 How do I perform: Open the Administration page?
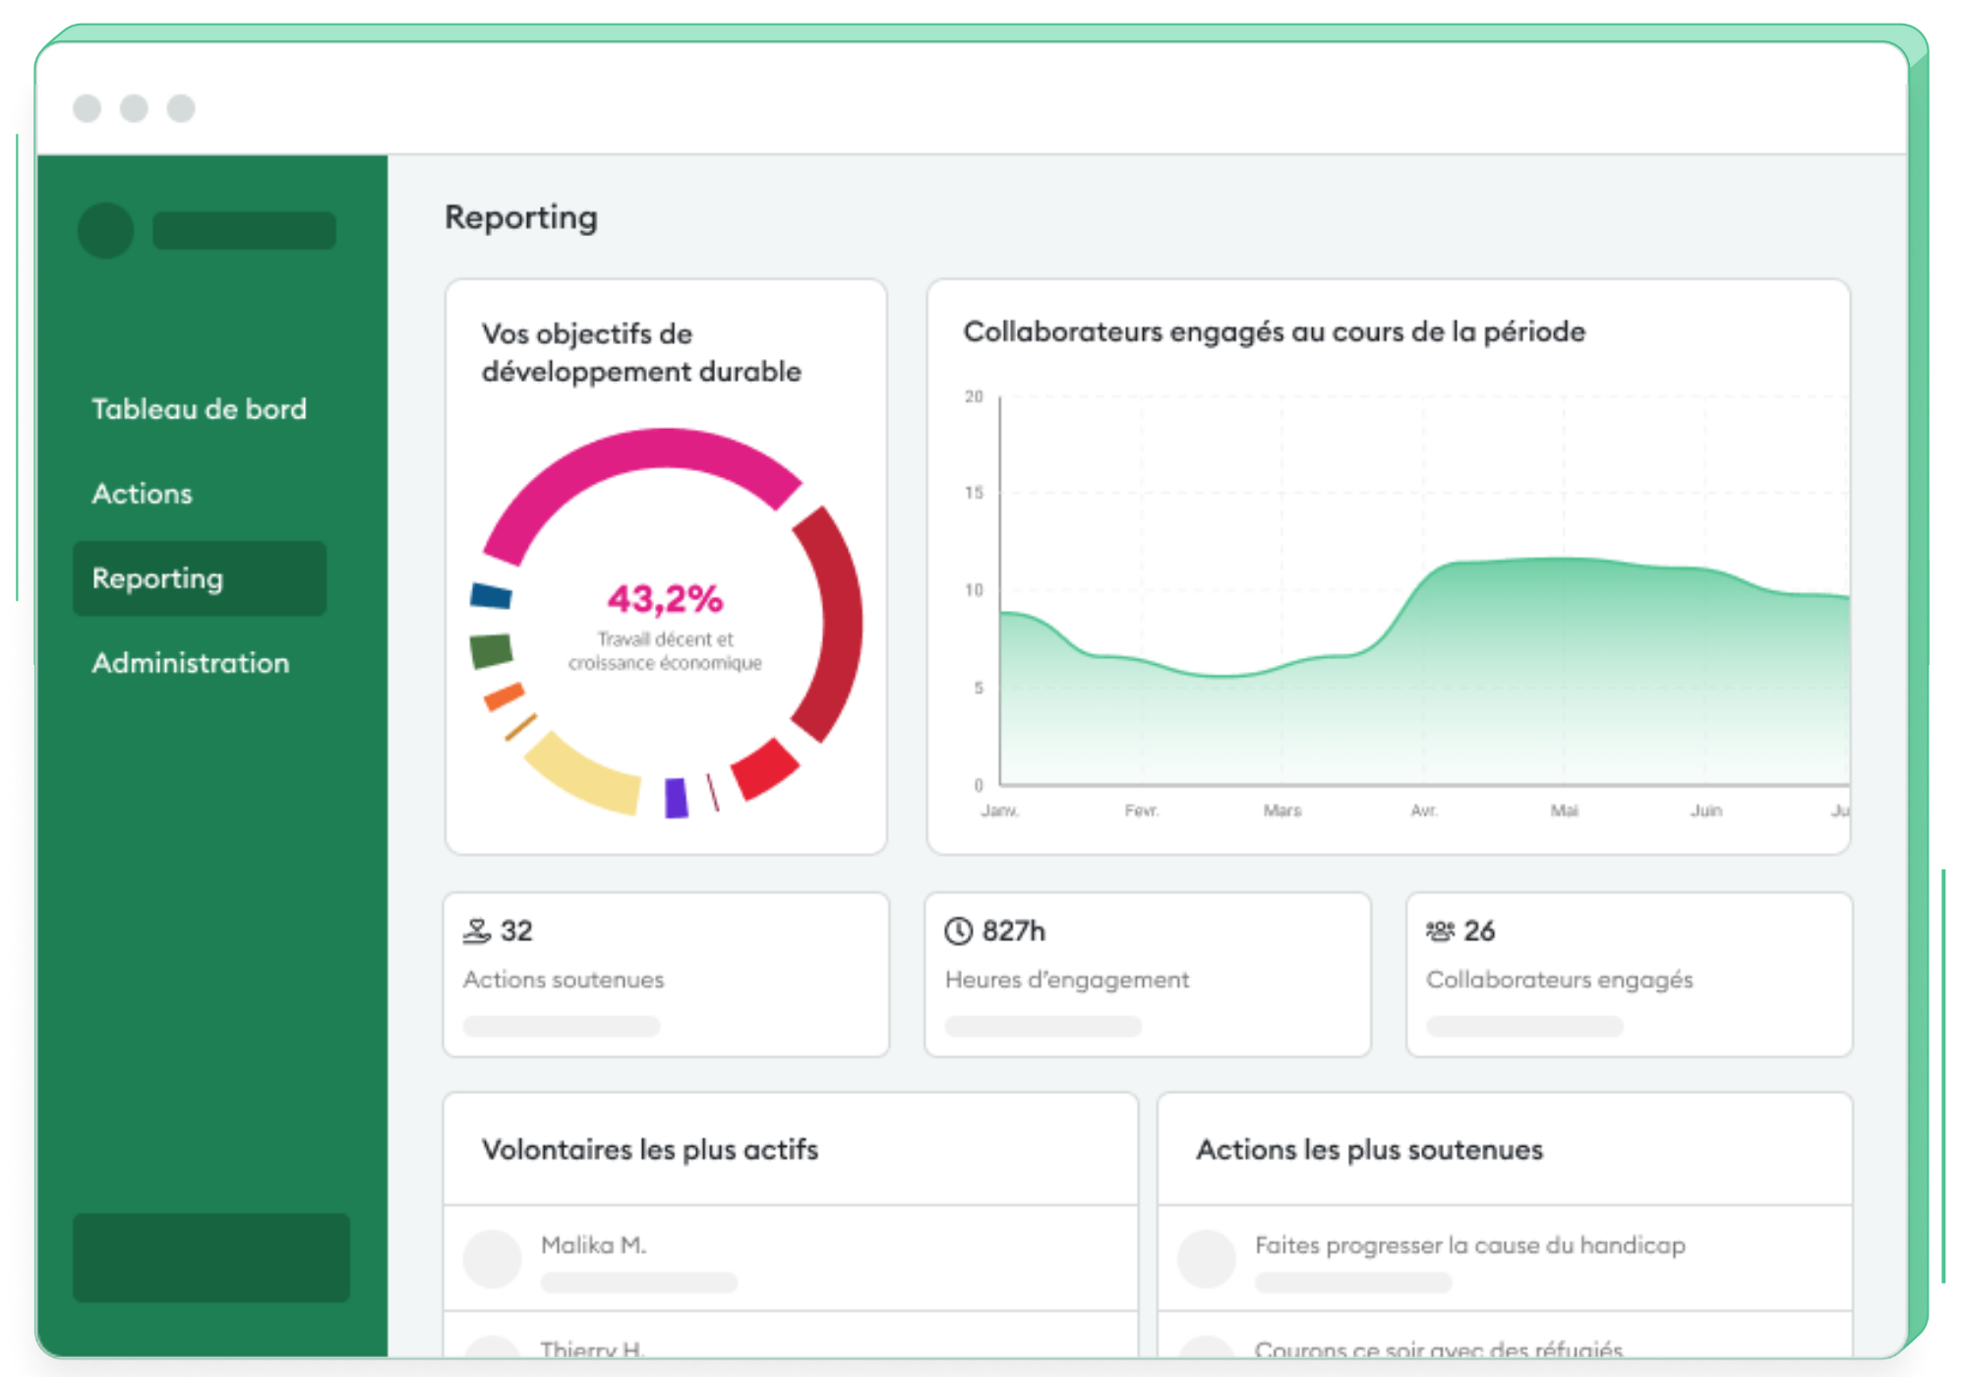[190, 663]
